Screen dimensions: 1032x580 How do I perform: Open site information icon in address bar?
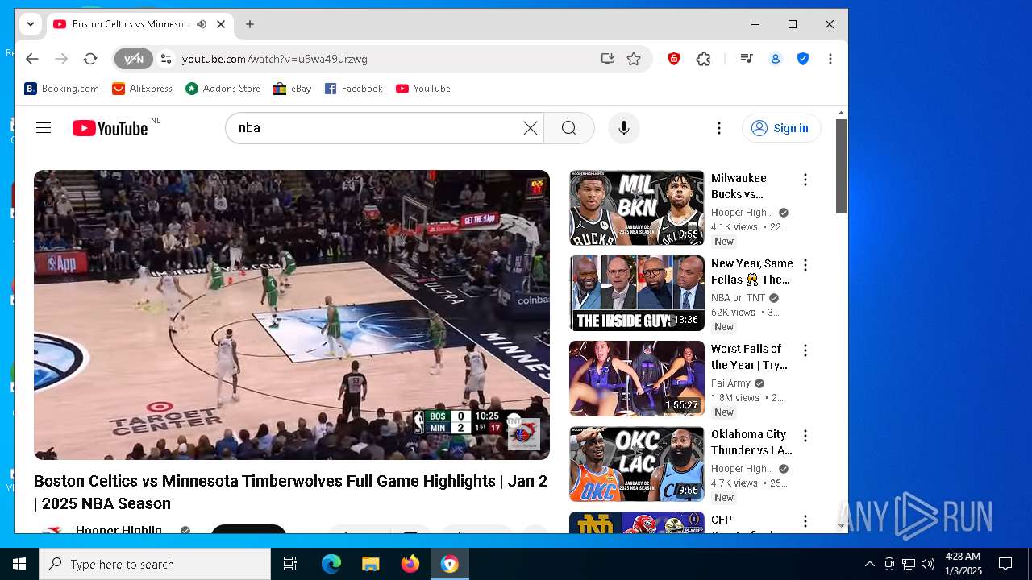166,59
